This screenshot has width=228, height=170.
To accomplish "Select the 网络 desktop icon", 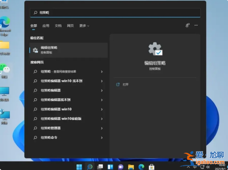I will [x=5, y=117].
